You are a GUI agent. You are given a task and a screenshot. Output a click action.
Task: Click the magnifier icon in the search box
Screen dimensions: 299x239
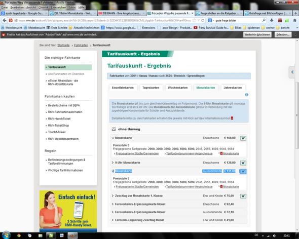[264, 20]
